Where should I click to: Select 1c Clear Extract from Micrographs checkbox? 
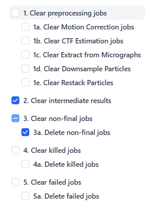[25, 55]
